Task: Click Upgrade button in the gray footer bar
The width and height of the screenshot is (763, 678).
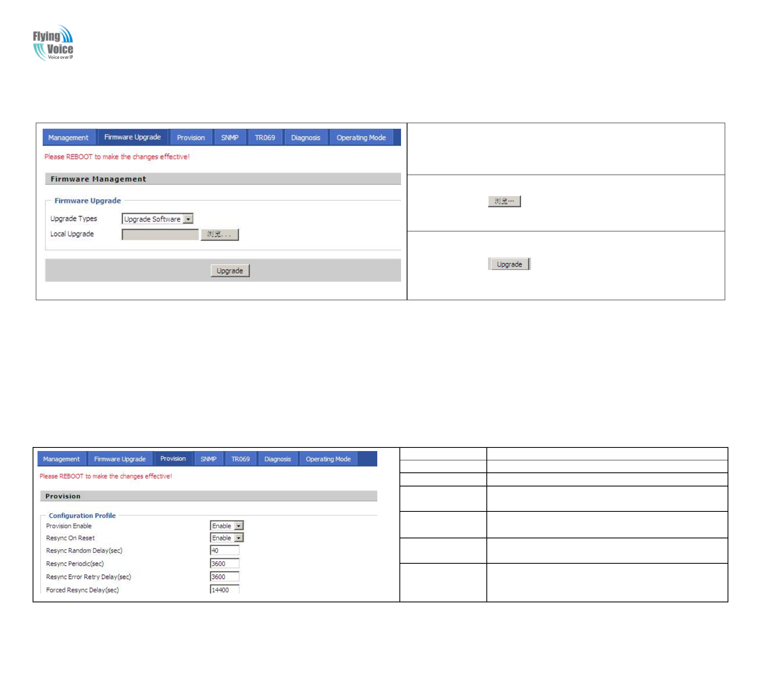Action: coord(230,271)
